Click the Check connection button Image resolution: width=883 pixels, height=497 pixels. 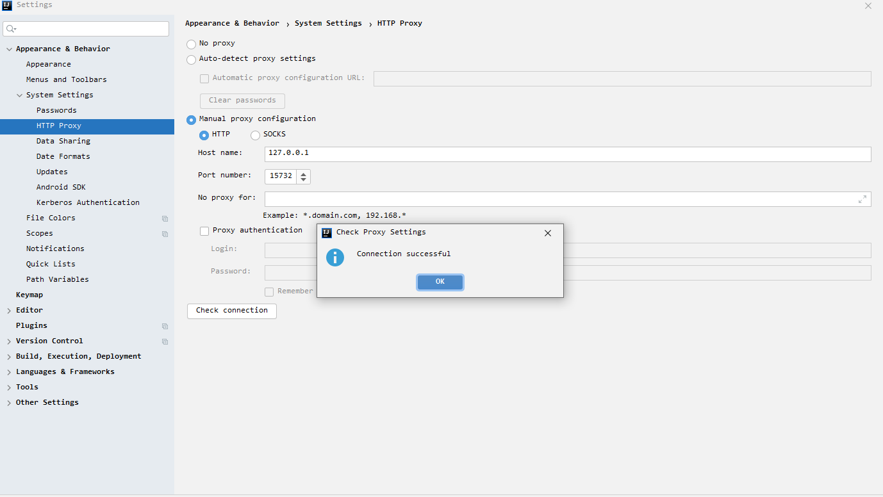232,311
